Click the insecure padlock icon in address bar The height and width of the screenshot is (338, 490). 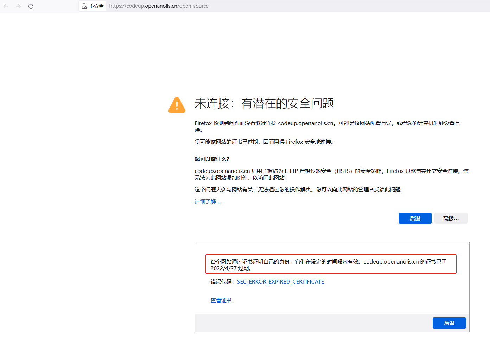click(x=84, y=6)
